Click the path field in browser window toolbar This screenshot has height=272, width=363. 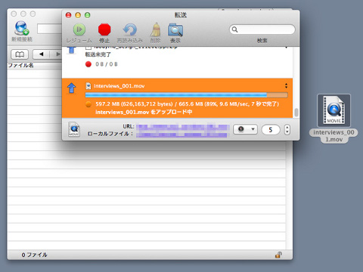point(49,29)
